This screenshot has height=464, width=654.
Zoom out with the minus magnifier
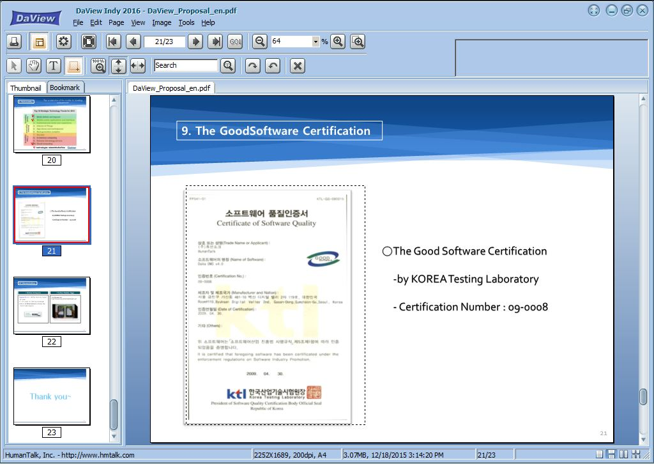click(x=260, y=42)
